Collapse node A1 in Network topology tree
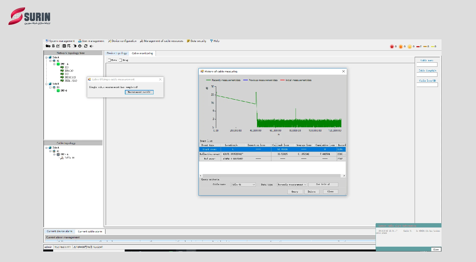The width and height of the screenshot is (476, 262). tap(50, 61)
